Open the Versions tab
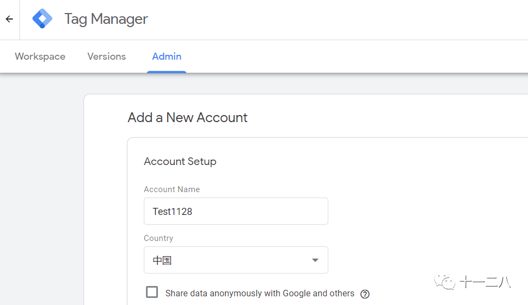528x305 pixels. click(106, 56)
